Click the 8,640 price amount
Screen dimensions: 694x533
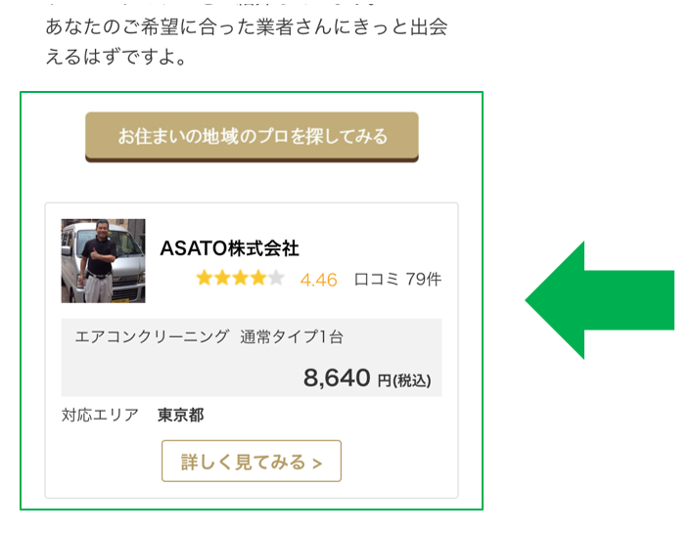click(337, 377)
